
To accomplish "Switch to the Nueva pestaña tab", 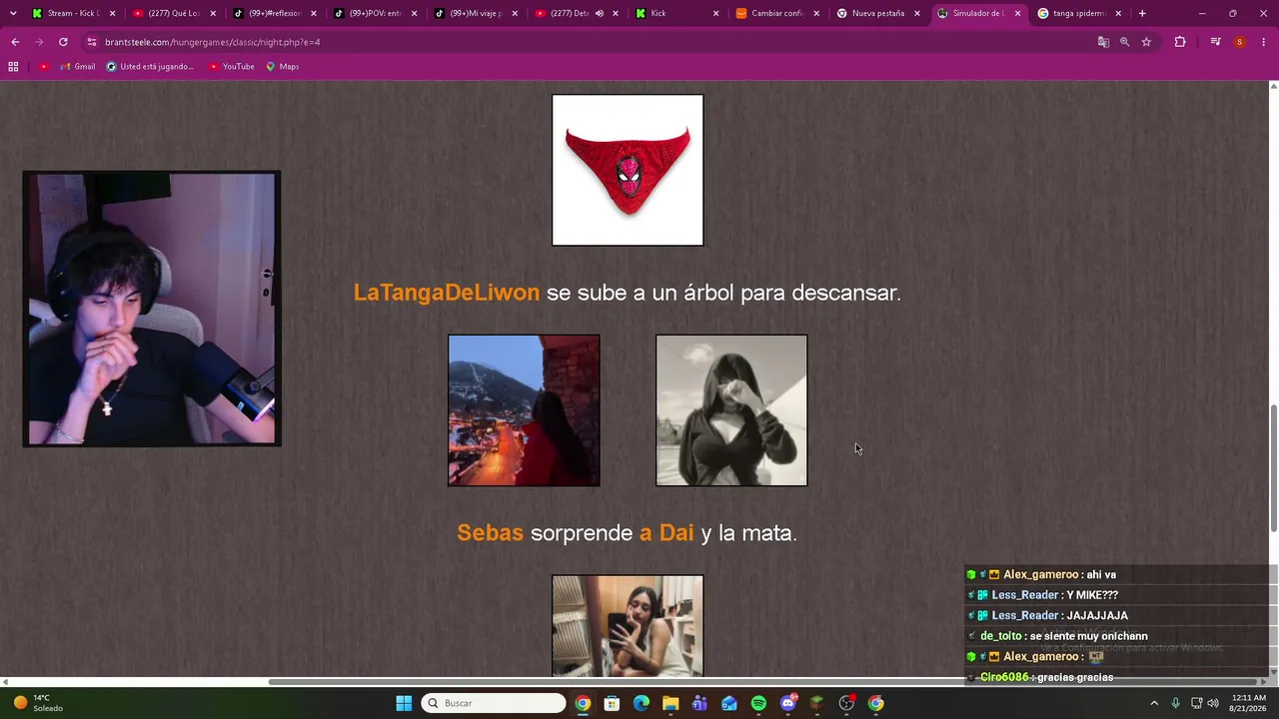I will (879, 14).
